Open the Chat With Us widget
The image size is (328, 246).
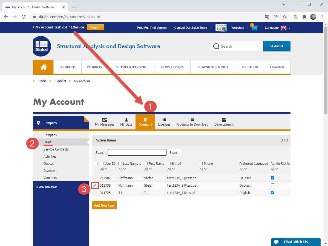click(296, 242)
